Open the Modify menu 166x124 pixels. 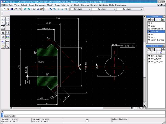[50, 5]
